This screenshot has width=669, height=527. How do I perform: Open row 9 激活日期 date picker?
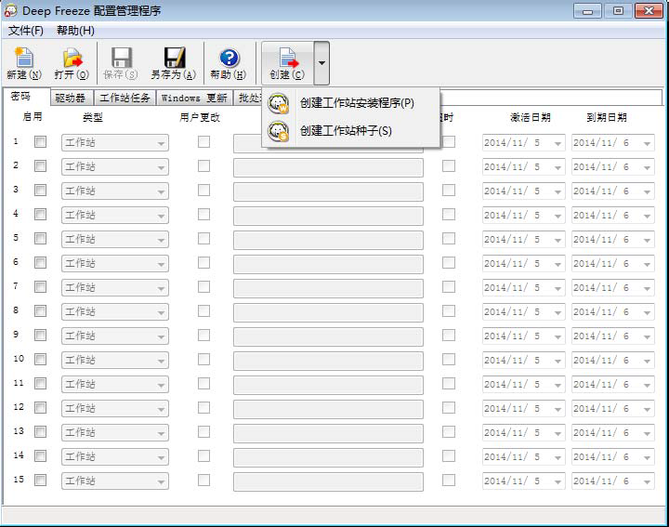[x=524, y=336]
